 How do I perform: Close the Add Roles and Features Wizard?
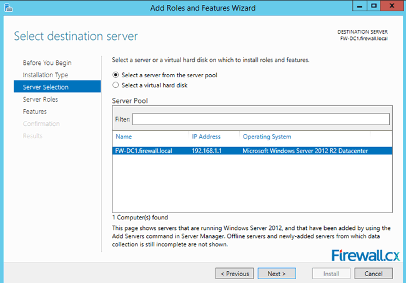392,6
